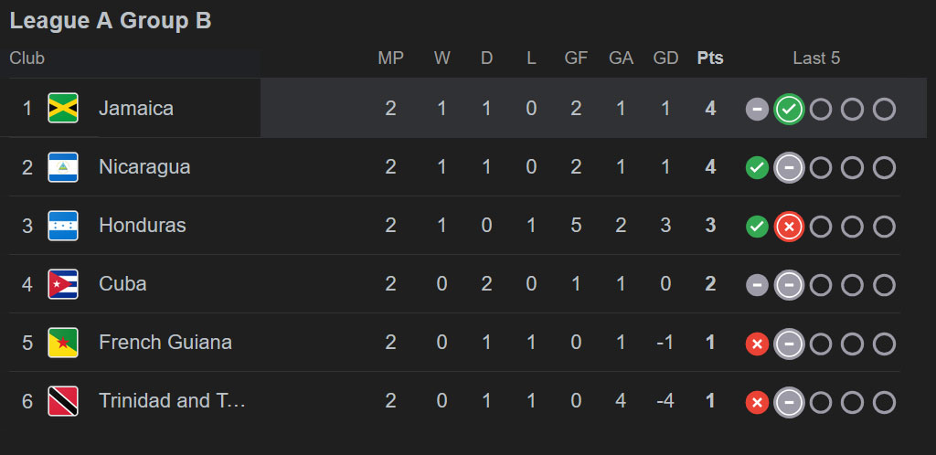
Task: Open the Nicaragua team link
Action: click(144, 167)
